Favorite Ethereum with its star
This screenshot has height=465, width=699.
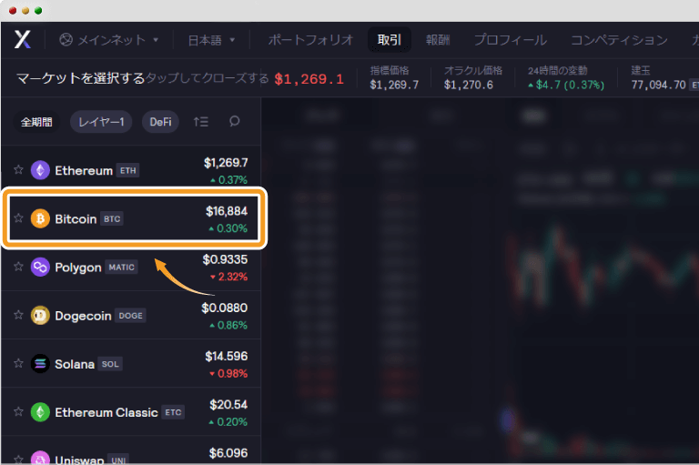click(18, 169)
